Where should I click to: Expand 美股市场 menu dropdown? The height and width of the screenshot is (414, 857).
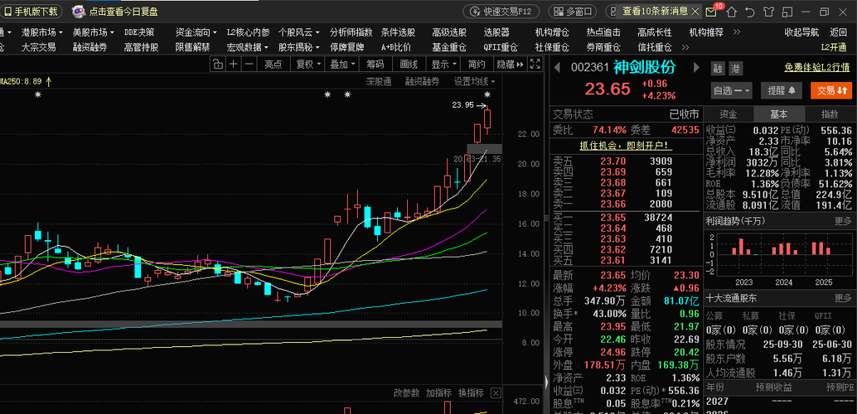(94, 32)
